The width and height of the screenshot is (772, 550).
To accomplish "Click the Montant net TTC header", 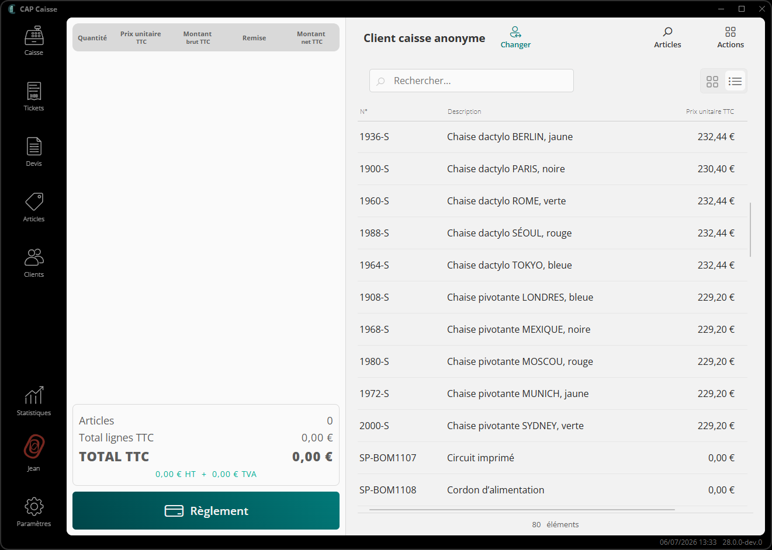I will click(x=311, y=38).
